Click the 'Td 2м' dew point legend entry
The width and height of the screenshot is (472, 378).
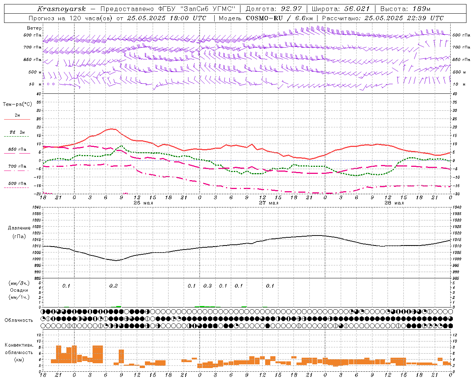(17, 132)
